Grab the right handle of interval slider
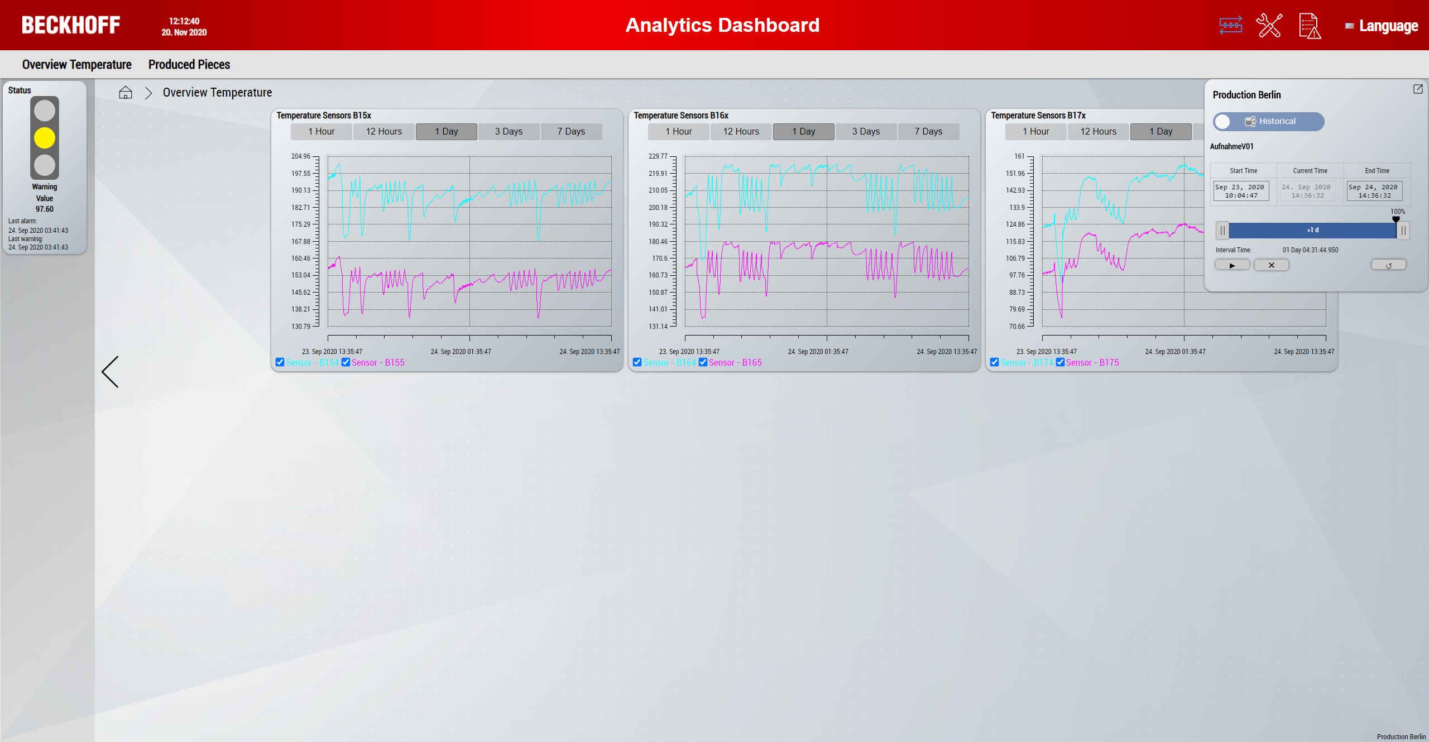Image resolution: width=1429 pixels, height=742 pixels. [1403, 230]
